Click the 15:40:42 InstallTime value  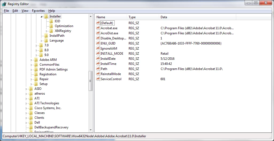coord(166,64)
